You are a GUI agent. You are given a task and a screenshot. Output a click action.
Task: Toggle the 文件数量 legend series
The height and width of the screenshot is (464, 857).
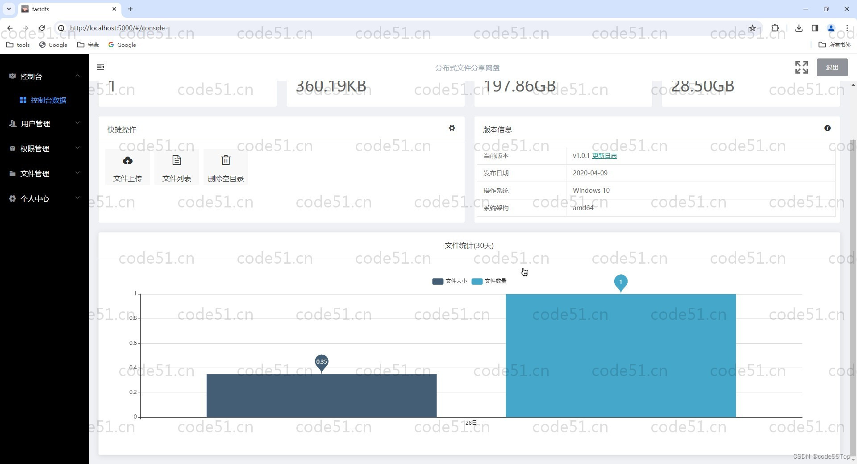(x=489, y=281)
